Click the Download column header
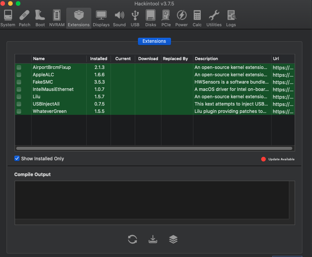 point(148,59)
